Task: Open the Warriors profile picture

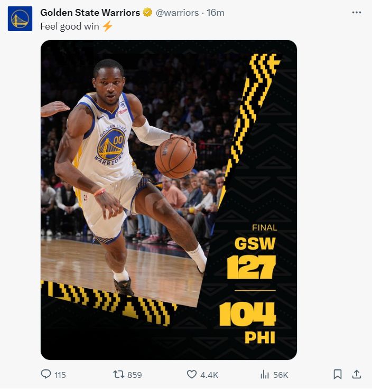Action: click(x=20, y=18)
